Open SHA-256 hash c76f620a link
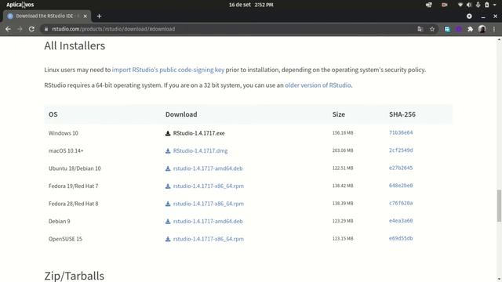This screenshot has width=502, height=282. click(x=401, y=203)
